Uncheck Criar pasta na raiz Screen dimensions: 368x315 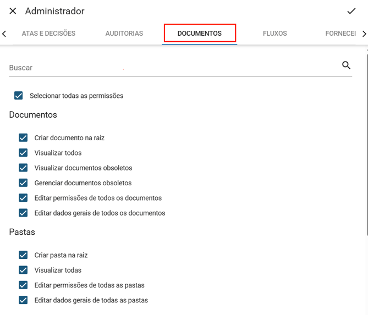point(23,255)
